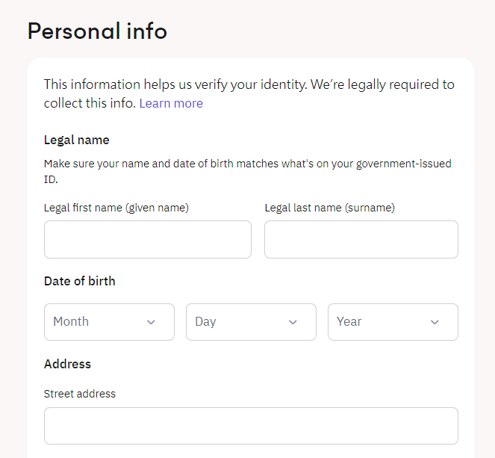This screenshot has width=495, height=458.
Task: Click the 'Street address' field label
Action: 80,394
